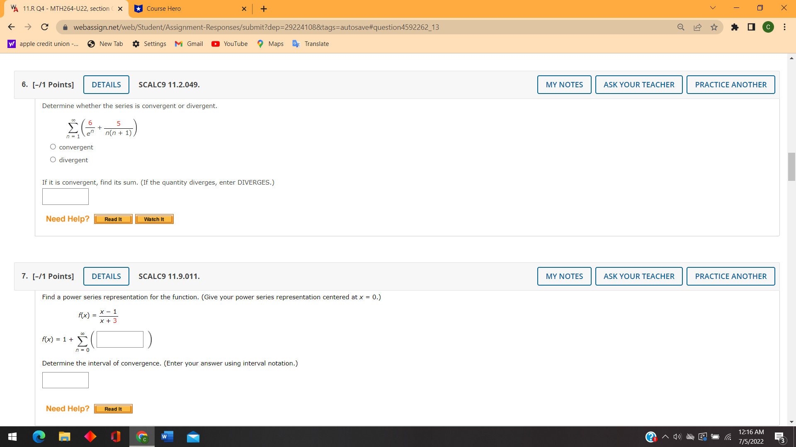Click the page zoom magnifier icon

681,27
